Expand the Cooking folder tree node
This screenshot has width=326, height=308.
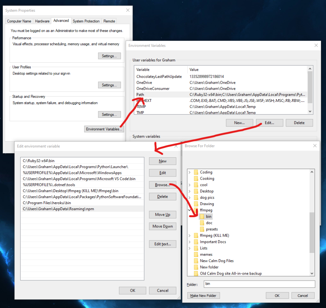[190, 179]
